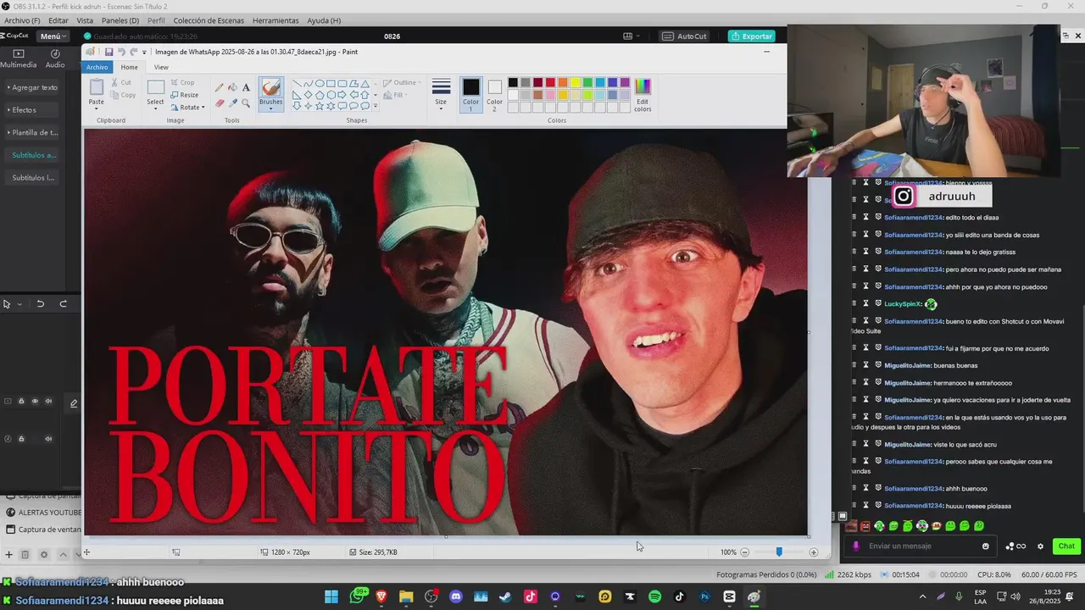Open shape Fill dropdown
1085x610 pixels.
click(394, 95)
